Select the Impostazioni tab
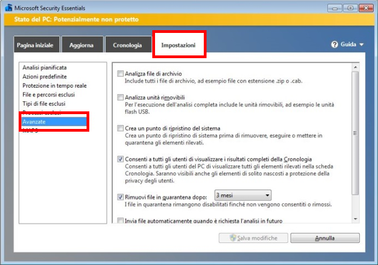The width and height of the screenshot is (378, 265). tap(179, 45)
